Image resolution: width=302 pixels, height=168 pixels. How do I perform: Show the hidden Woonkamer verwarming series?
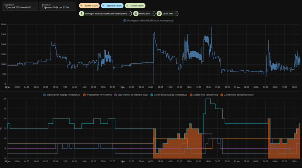click(x=97, y=95)
